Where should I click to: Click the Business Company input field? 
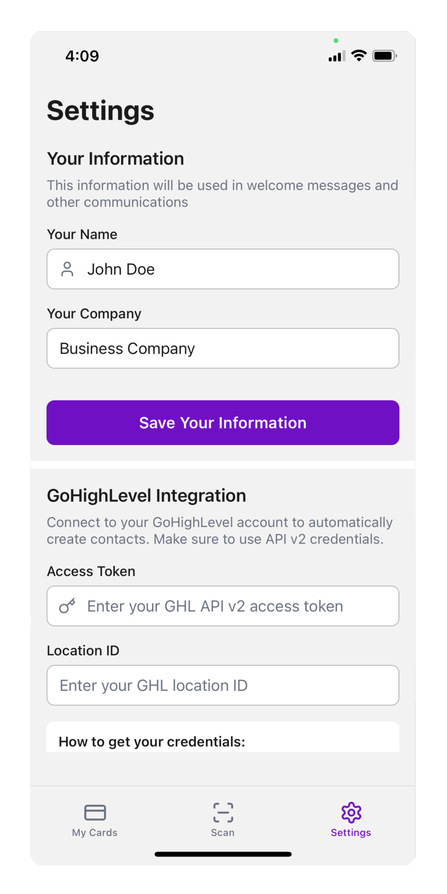[x=223, y=348]
